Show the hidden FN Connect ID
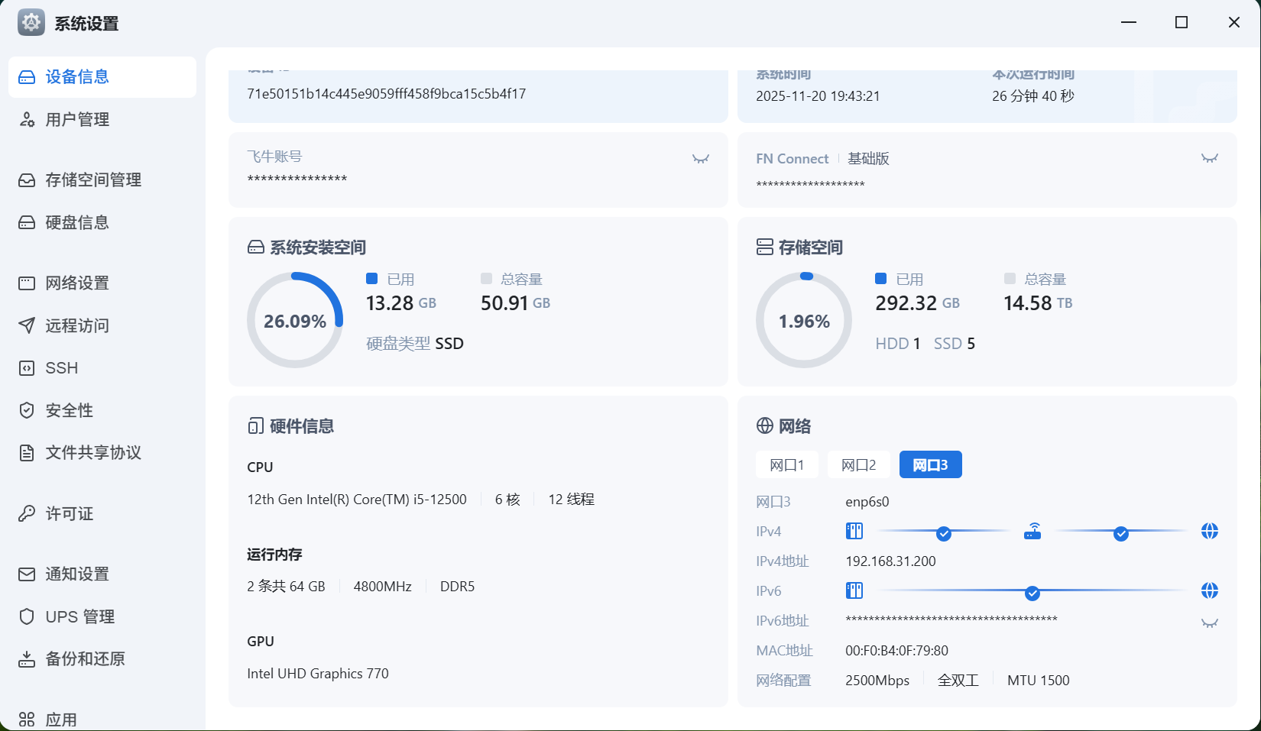 1209,159
